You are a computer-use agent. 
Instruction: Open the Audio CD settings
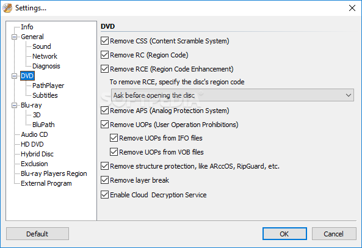34,134
